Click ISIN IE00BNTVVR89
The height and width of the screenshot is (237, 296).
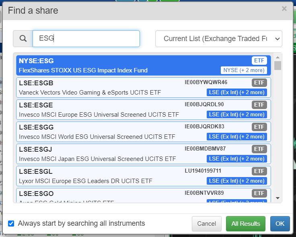click(204, 193)
